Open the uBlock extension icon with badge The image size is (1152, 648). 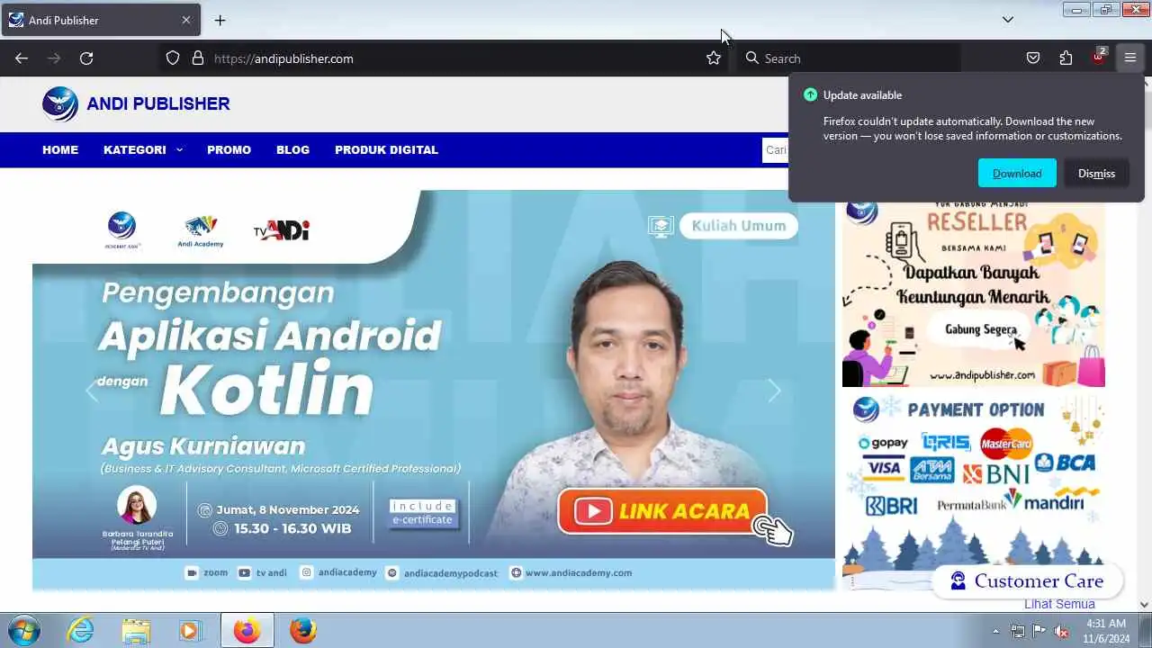1099,58
